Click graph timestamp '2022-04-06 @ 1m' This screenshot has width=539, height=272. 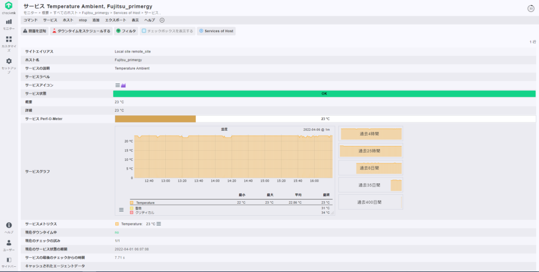click(316, 130)
